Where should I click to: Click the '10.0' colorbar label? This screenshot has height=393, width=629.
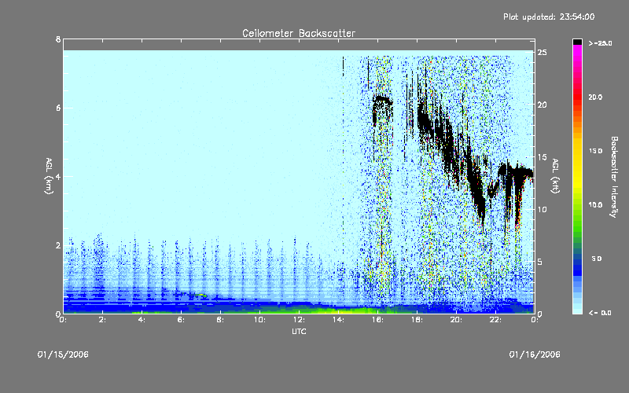point(595,204)
